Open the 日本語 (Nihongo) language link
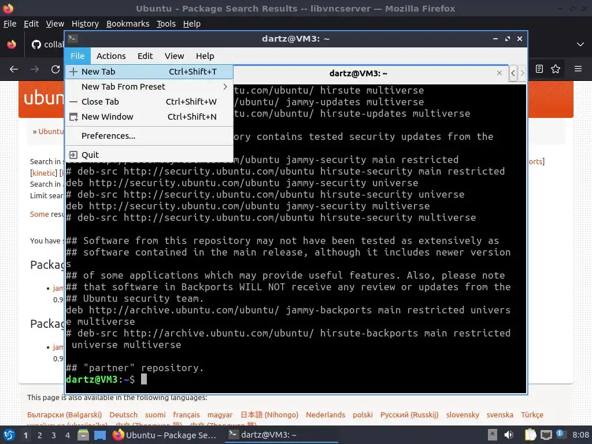Screen dimensions: 592x444 point(269,415)
